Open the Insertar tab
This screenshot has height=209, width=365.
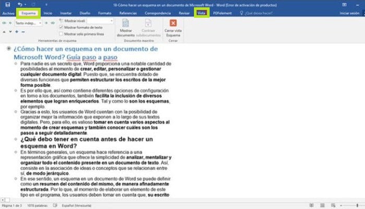[x=66, y=13]
